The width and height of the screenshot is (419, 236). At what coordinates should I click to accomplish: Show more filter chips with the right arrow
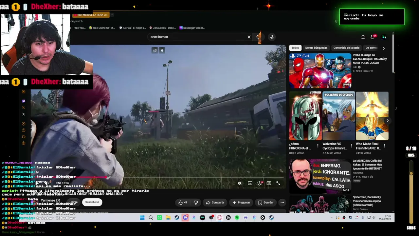pos(384,48)
